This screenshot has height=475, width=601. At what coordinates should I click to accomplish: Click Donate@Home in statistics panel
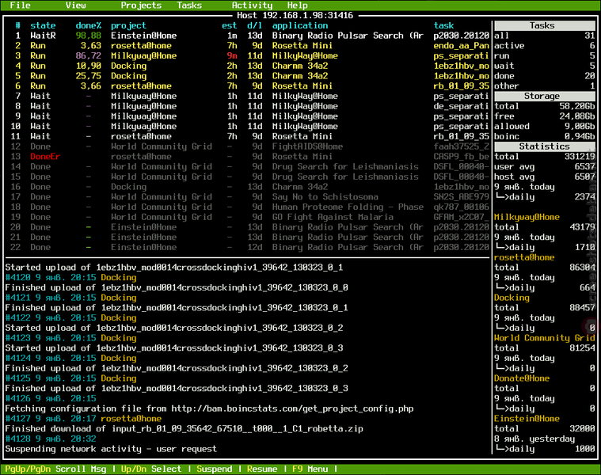point(522,378)
